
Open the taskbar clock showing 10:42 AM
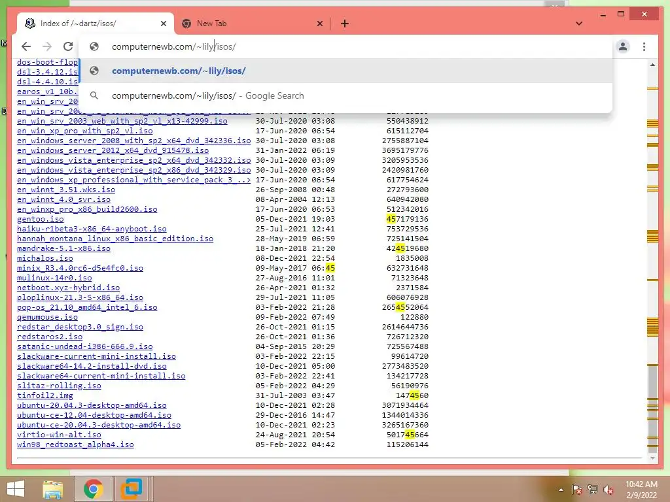click(x=641, y=490)
